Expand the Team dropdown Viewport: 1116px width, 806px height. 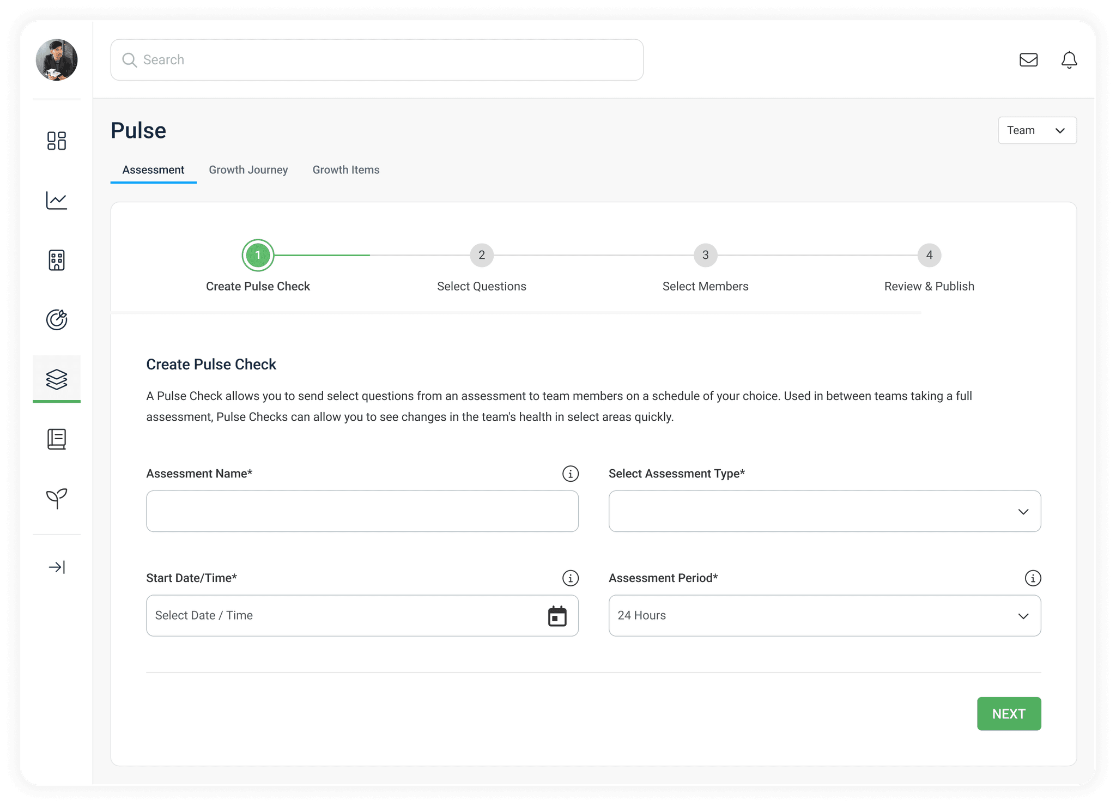pyautogui.click(x=1036, y=130)
